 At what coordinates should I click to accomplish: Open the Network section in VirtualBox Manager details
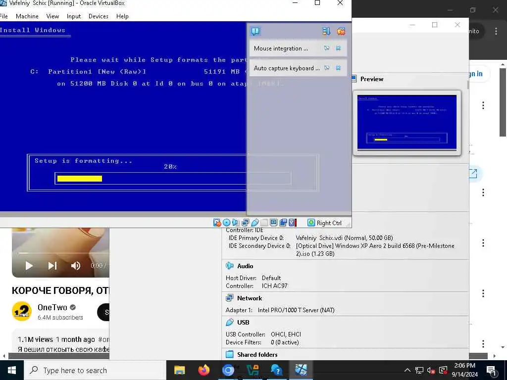[250, 298]
